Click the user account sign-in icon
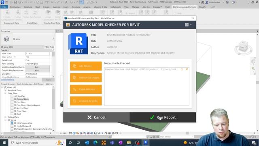Screen dimensions: 259x146 click(207, 2)
